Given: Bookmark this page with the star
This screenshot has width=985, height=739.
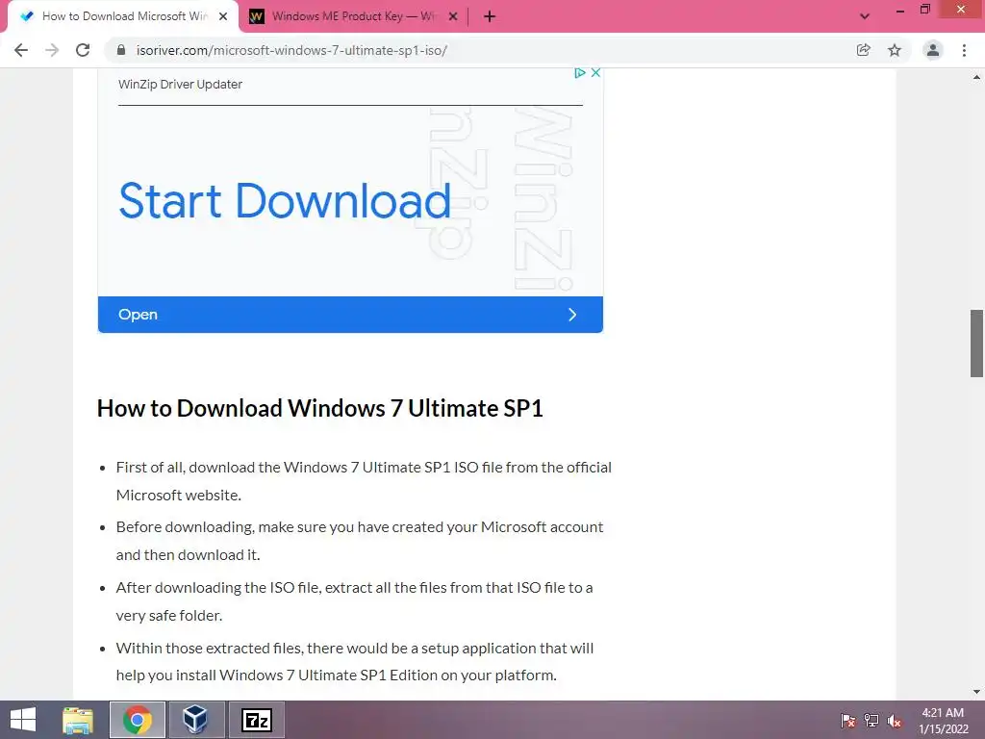Looking at the screenshot, I should pos(895,50).
